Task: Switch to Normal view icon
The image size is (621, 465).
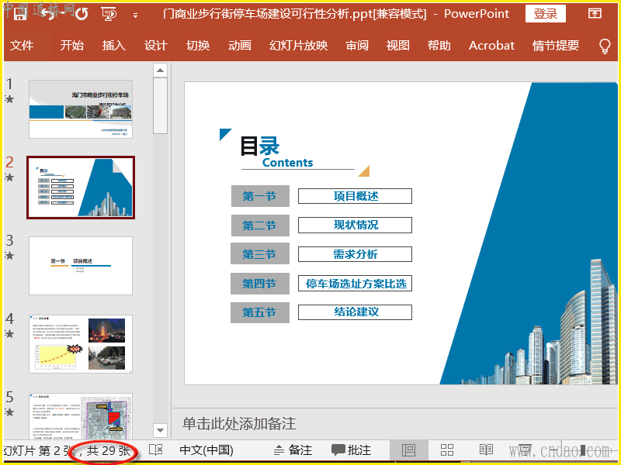Action: pos(408,450)
